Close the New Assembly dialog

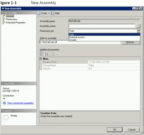point(141,9)
